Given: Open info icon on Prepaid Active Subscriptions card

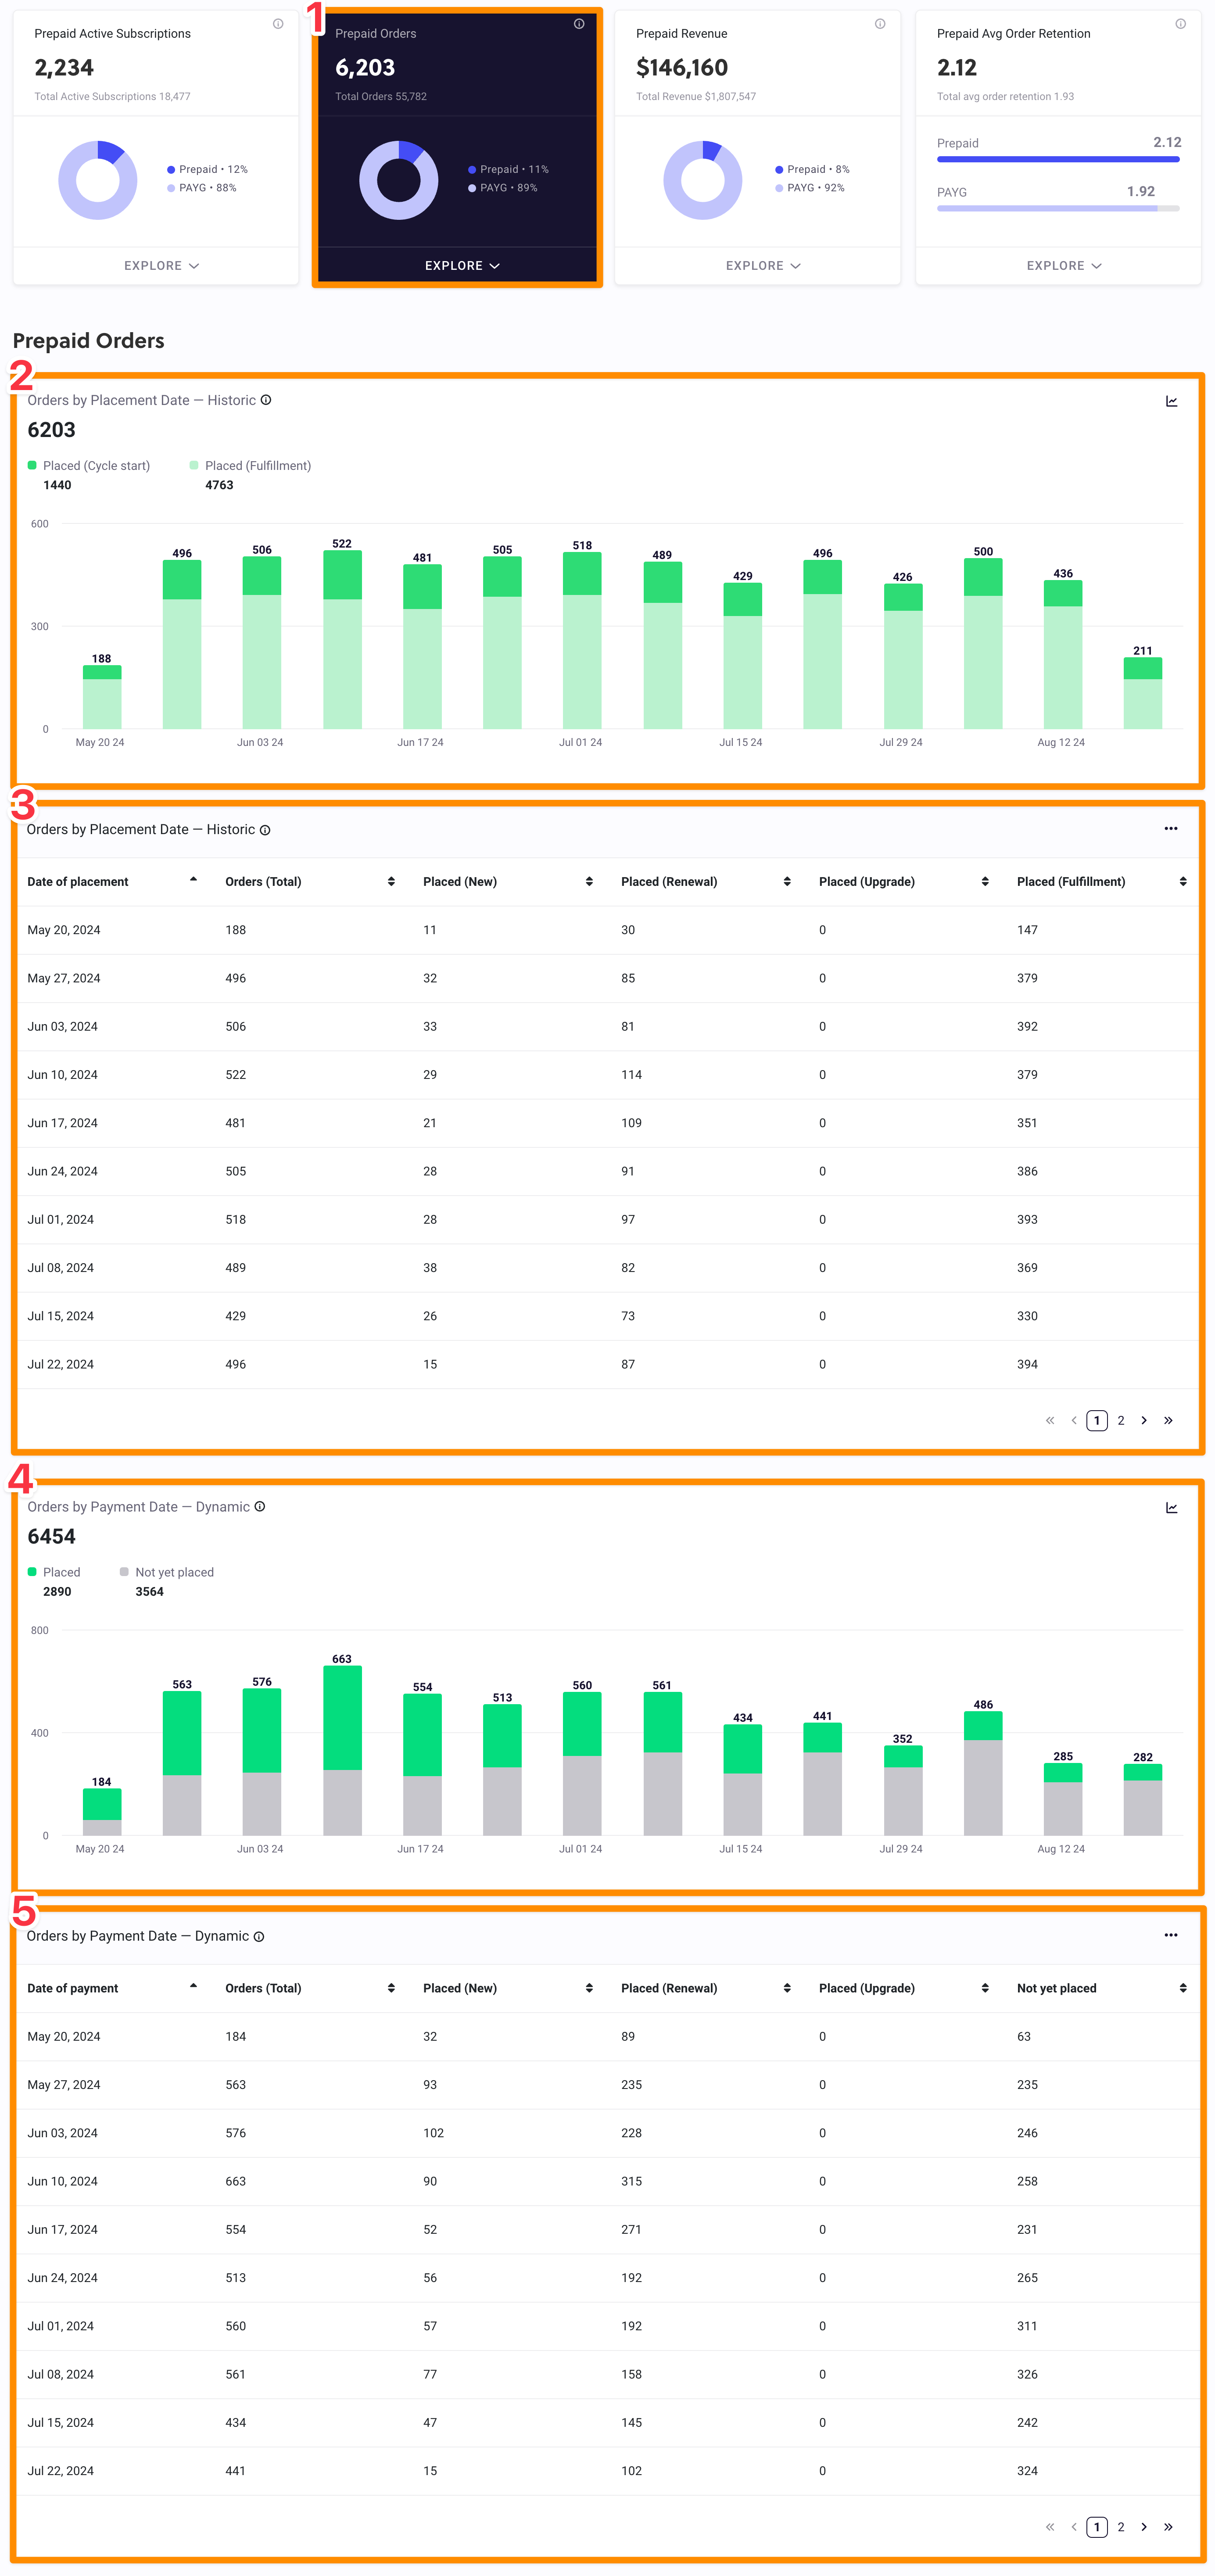Looking at the screenshot, I should point(278,24).
